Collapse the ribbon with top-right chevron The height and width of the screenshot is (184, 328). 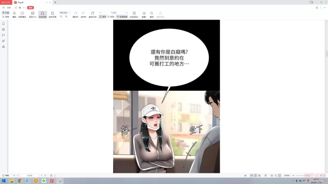[325, 8]
